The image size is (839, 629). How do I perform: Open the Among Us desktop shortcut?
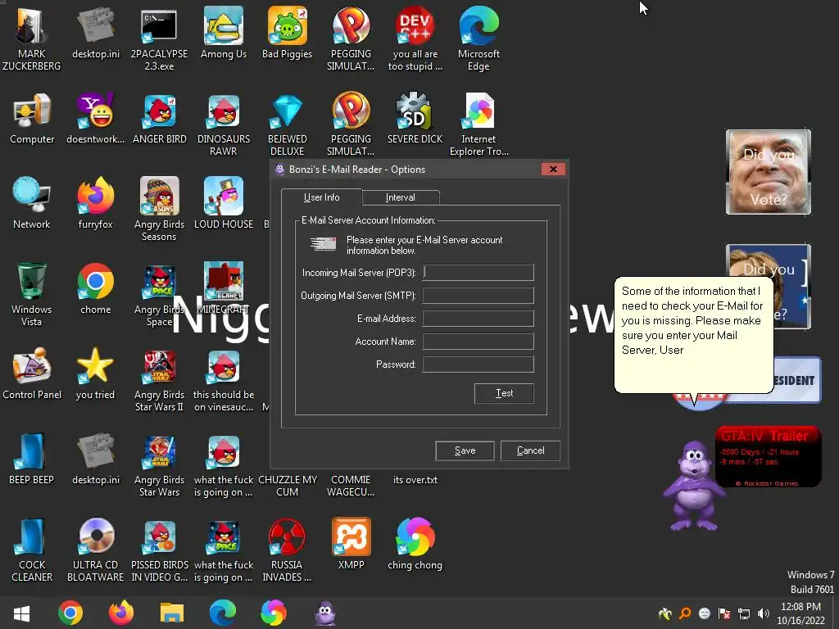224,33
